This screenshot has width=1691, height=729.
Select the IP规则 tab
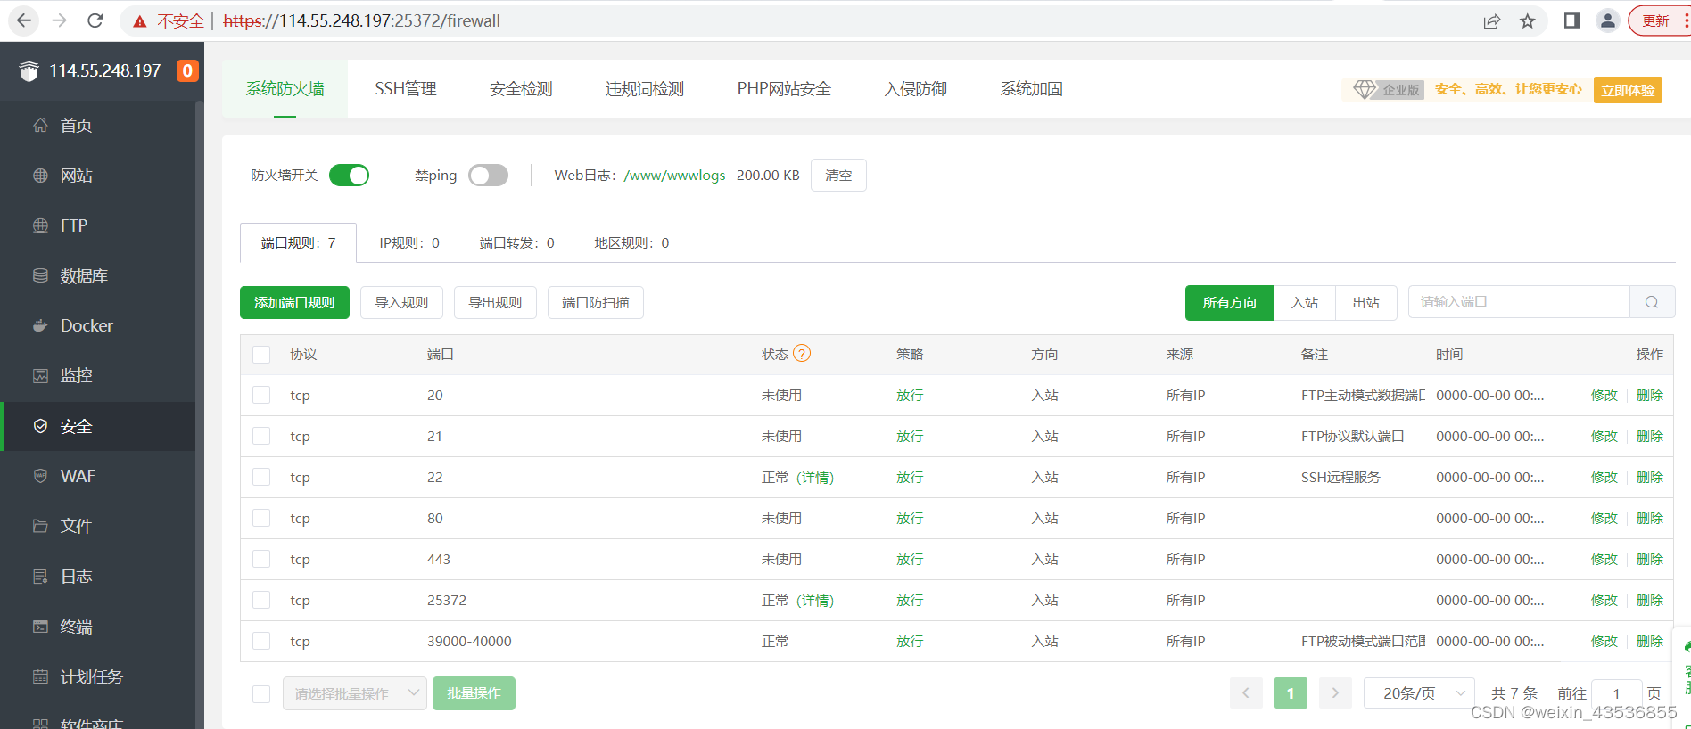click(x=409, y=243)
